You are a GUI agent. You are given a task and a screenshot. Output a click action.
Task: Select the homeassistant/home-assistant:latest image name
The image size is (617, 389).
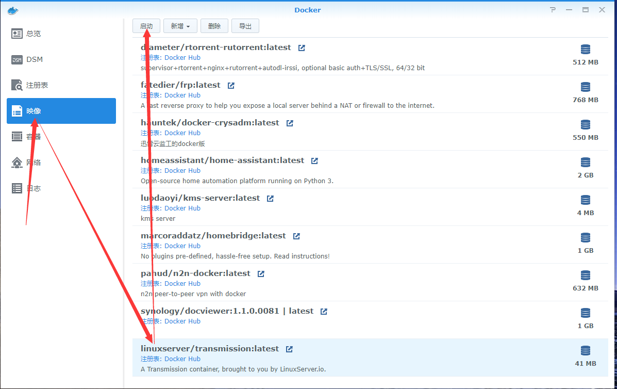click(223, 160)
